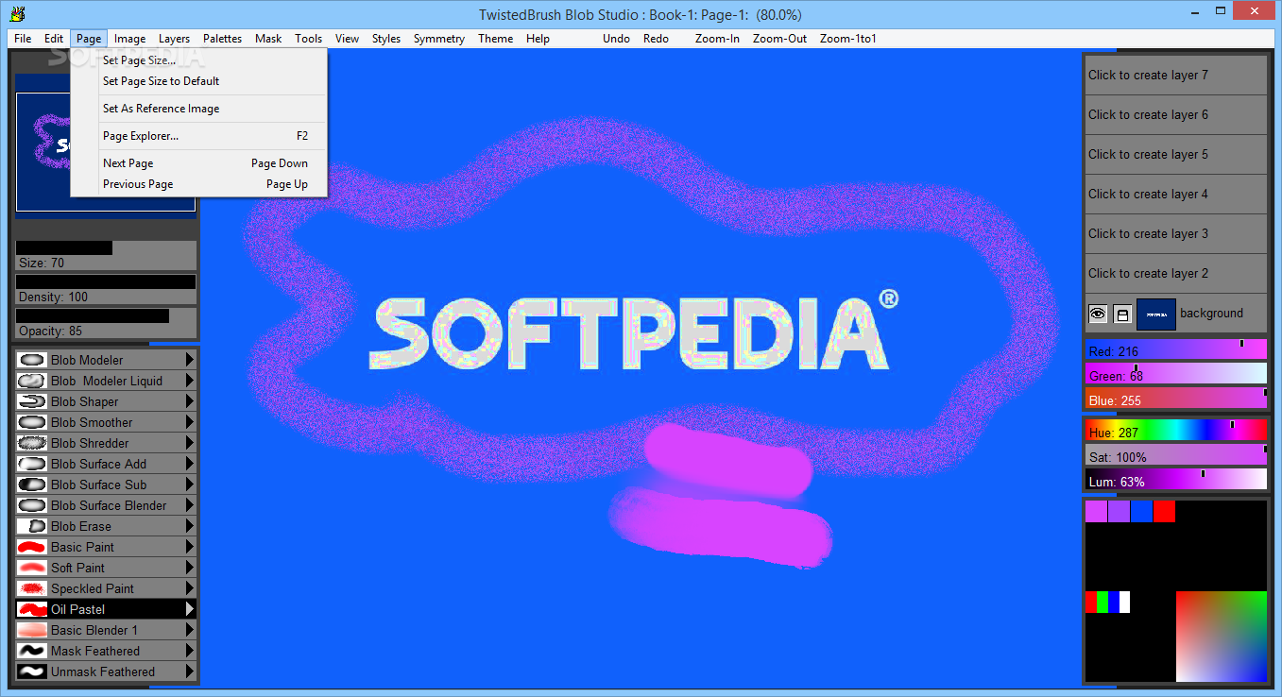Expand Blob Shaper variants arrow
The height and width of the screenshot is (697, 1282).
point(190,401)
